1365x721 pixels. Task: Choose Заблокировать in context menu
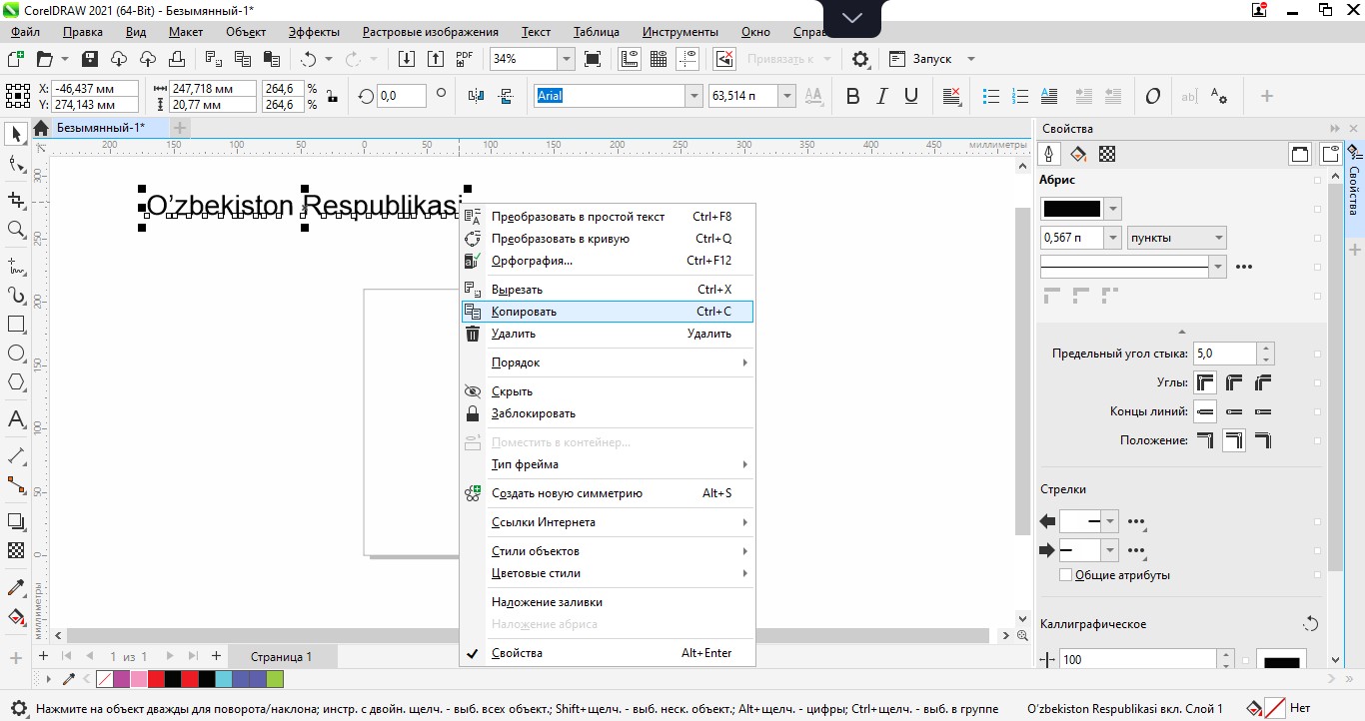click(608, 413)
